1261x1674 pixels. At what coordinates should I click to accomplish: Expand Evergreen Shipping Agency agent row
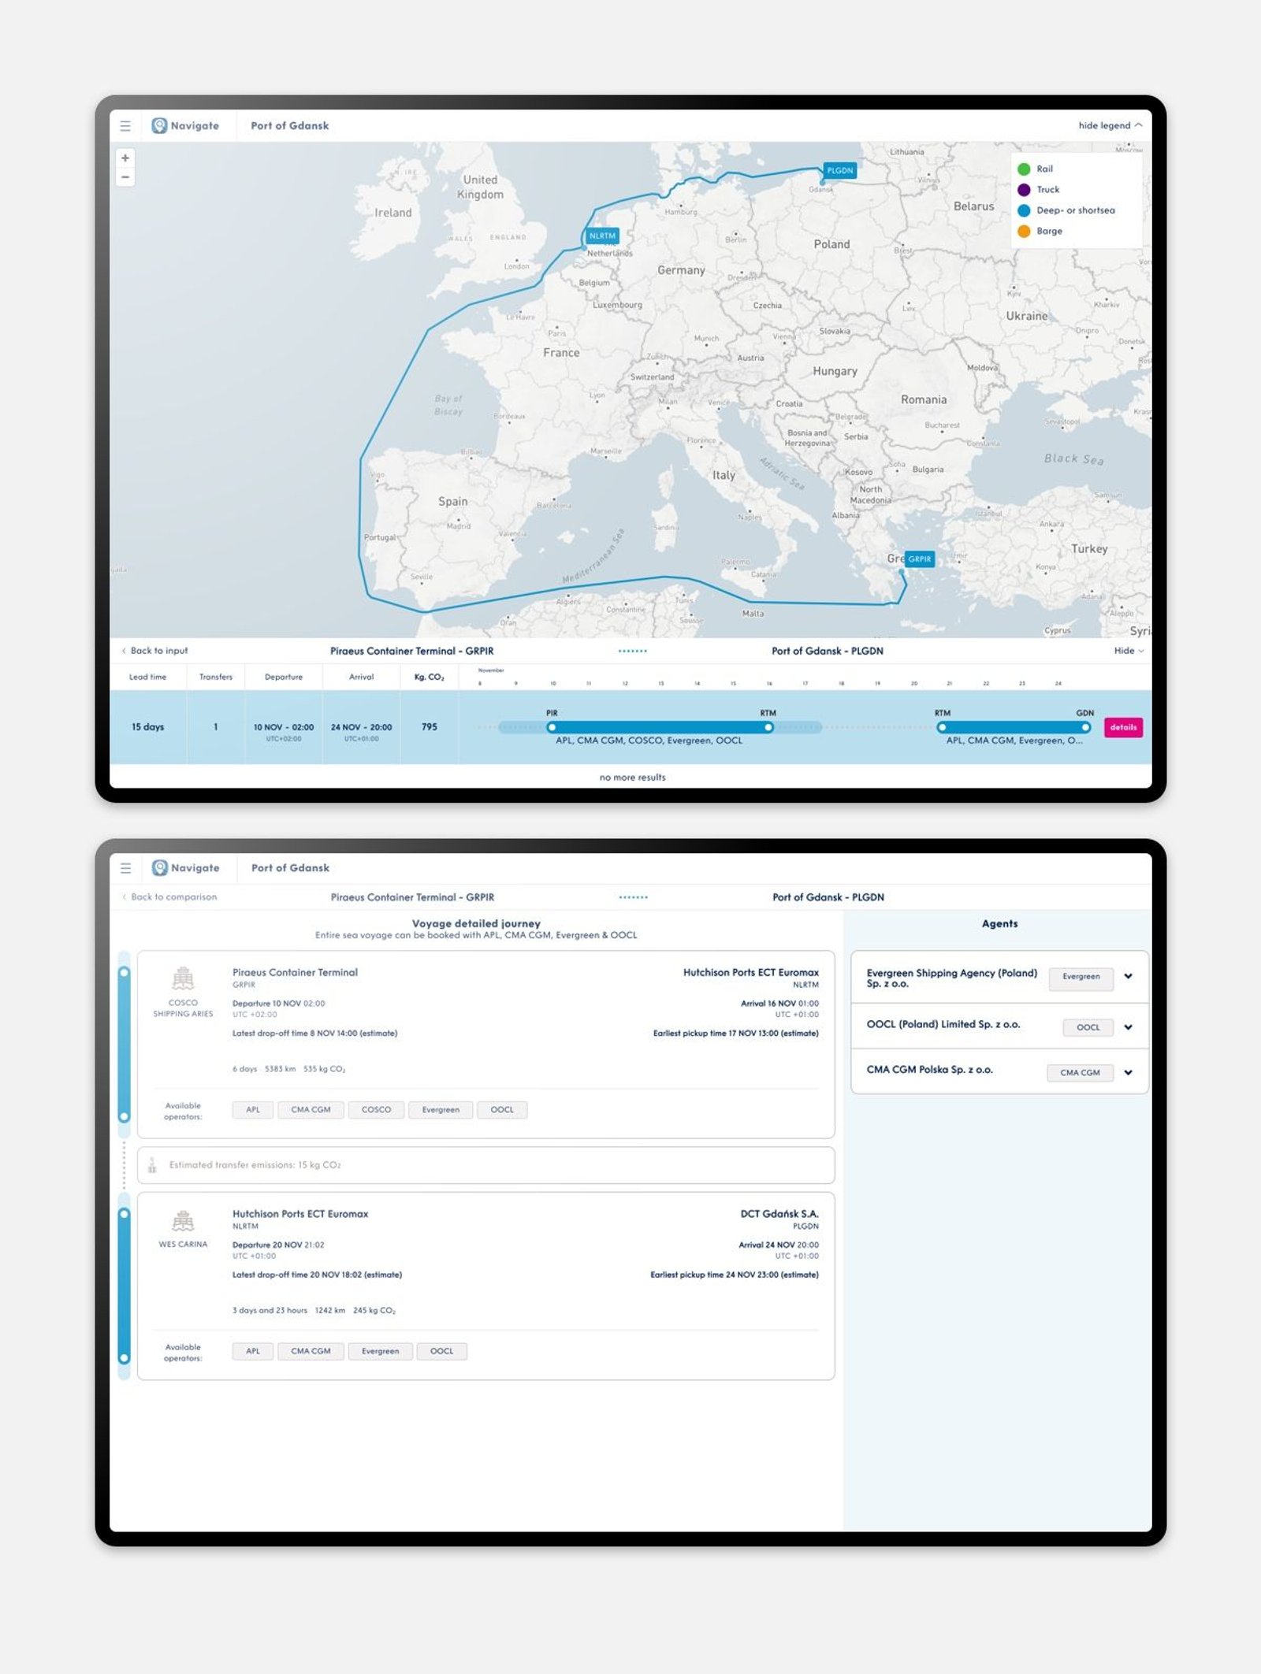click(x=1128, y=977)
